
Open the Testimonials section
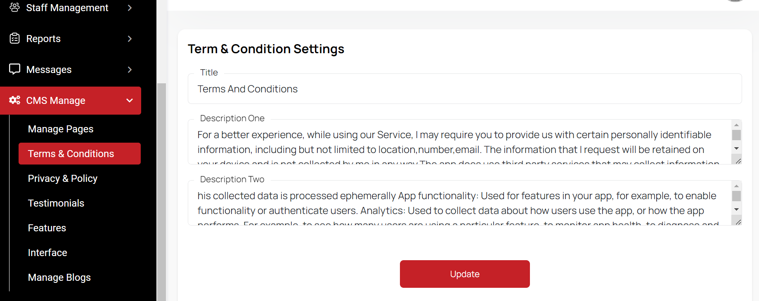pos(56,203)
